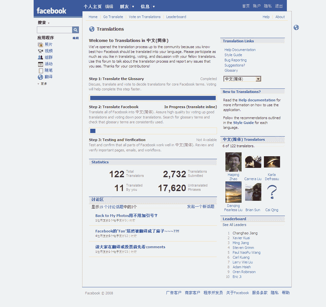Open 程序开发员 footer link
This screenshot has height=307, width=326.
click(213, 293)
